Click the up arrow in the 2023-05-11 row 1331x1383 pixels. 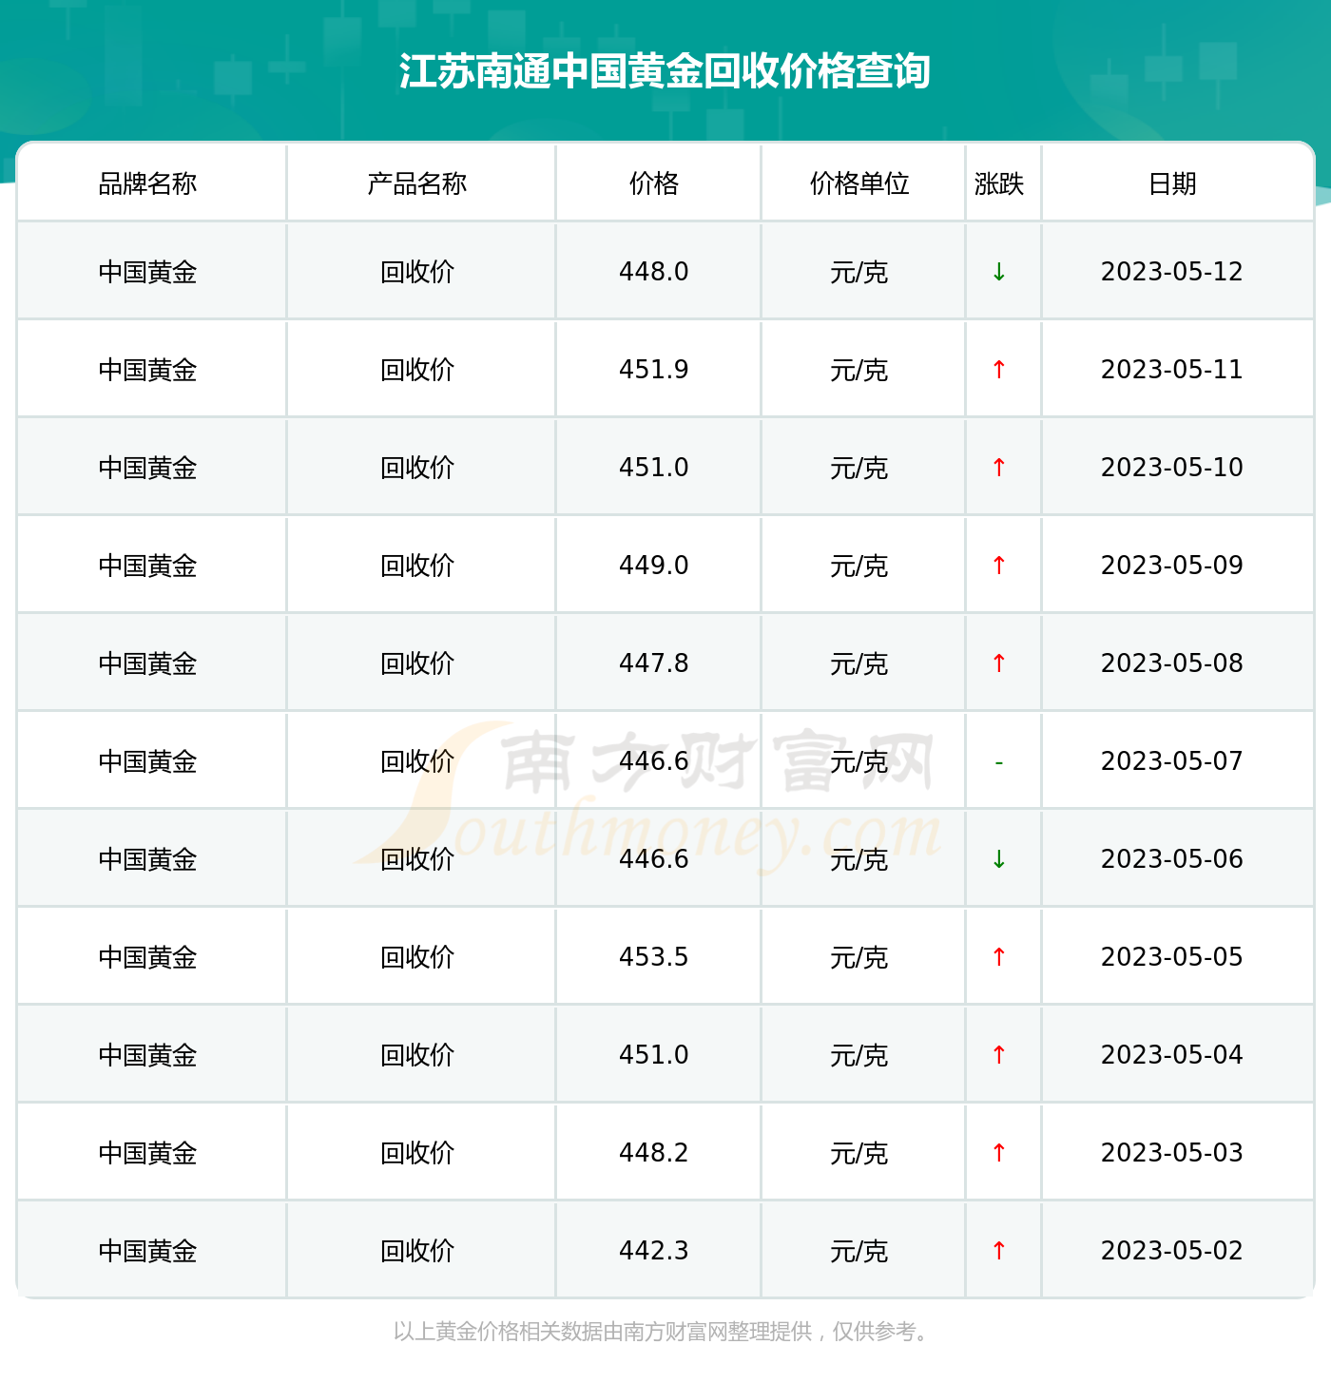[999, 370]
